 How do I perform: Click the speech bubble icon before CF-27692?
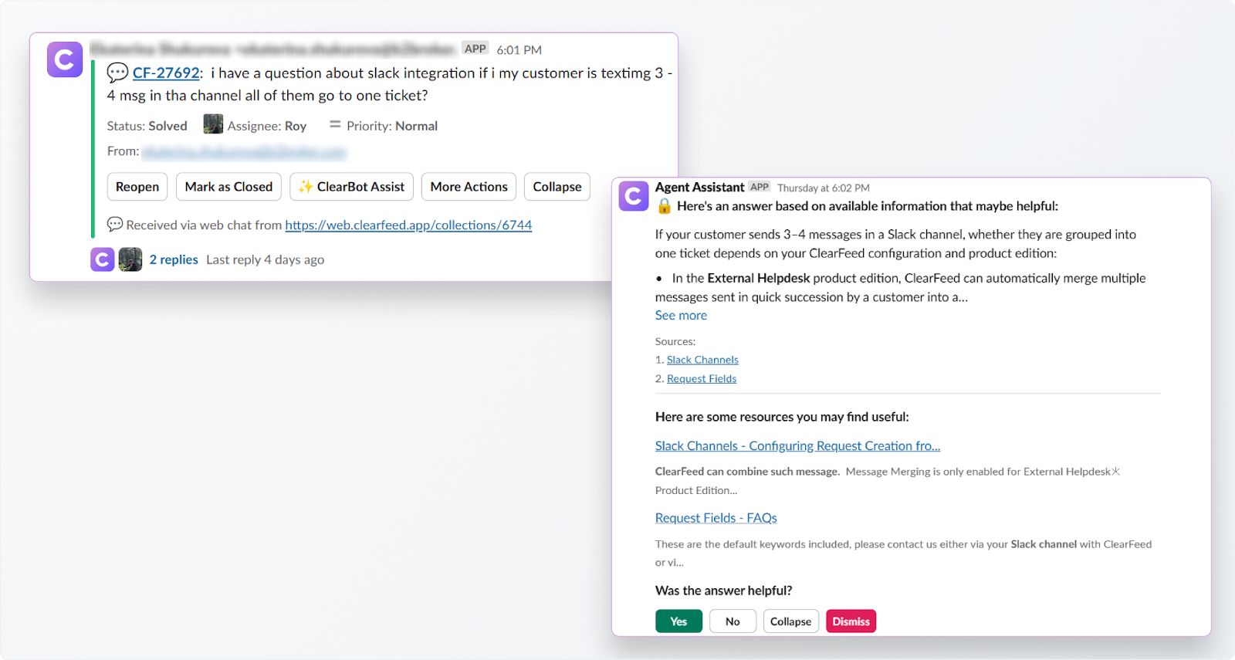(x=117, y=73)
